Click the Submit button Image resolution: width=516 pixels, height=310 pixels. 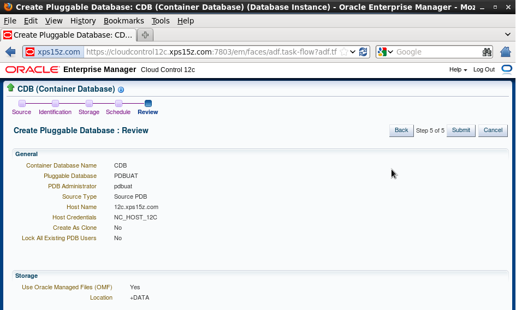[461, 130]
